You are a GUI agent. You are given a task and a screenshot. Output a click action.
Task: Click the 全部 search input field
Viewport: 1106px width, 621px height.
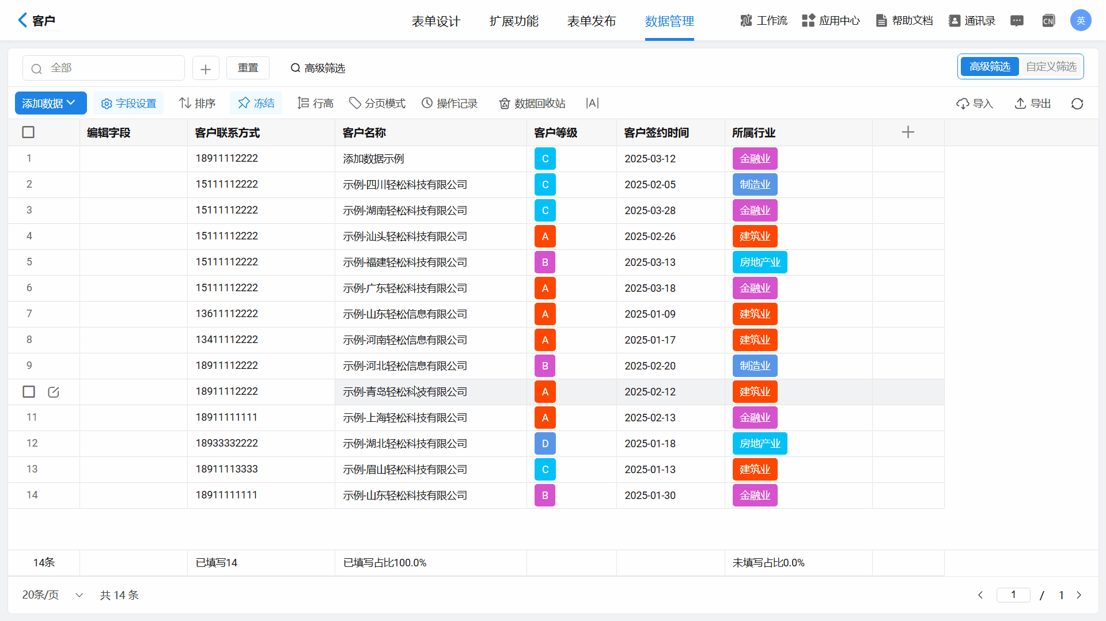click(x=104, y=68)
